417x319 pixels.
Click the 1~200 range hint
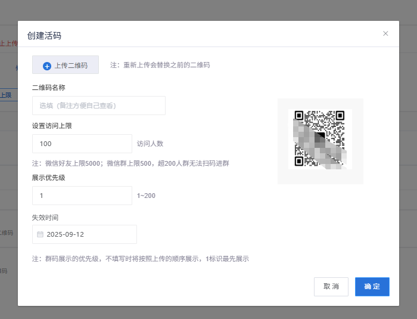tap(146, 196)
